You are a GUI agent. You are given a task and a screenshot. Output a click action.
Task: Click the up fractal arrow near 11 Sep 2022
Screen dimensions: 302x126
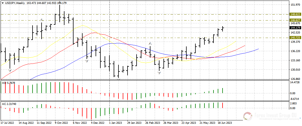click(42, 20)
